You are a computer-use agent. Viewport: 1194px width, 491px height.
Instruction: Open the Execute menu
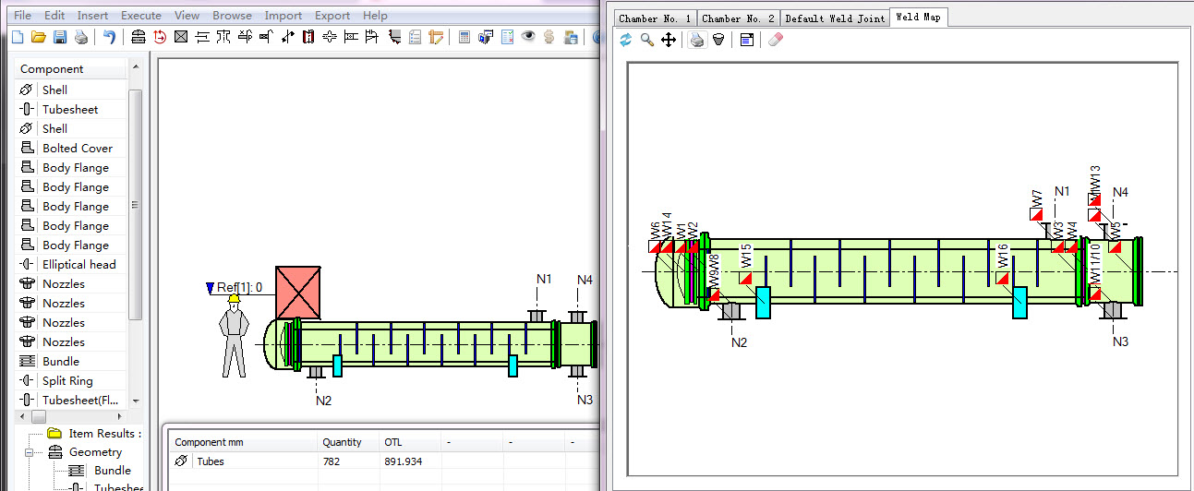click(141, 16)
